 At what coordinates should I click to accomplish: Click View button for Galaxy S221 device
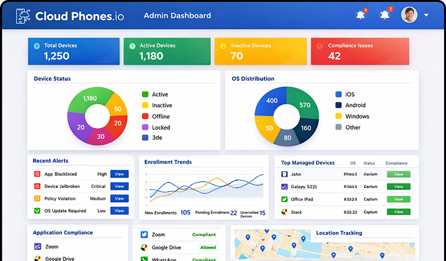coord(399,187)
